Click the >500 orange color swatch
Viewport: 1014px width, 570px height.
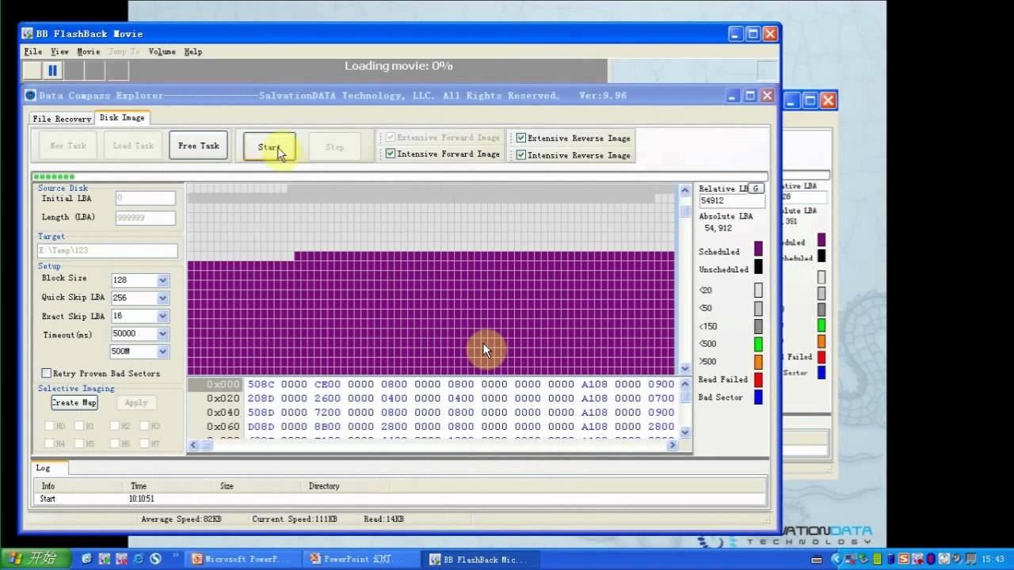pos(758,362)
